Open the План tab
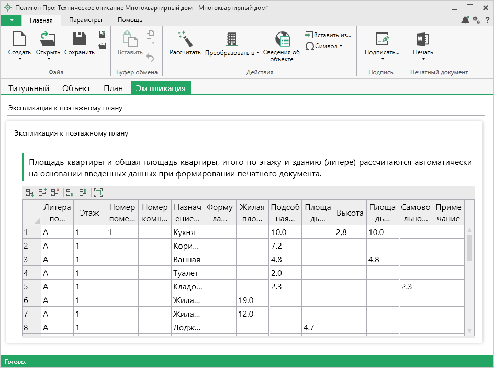 (113, 88)
